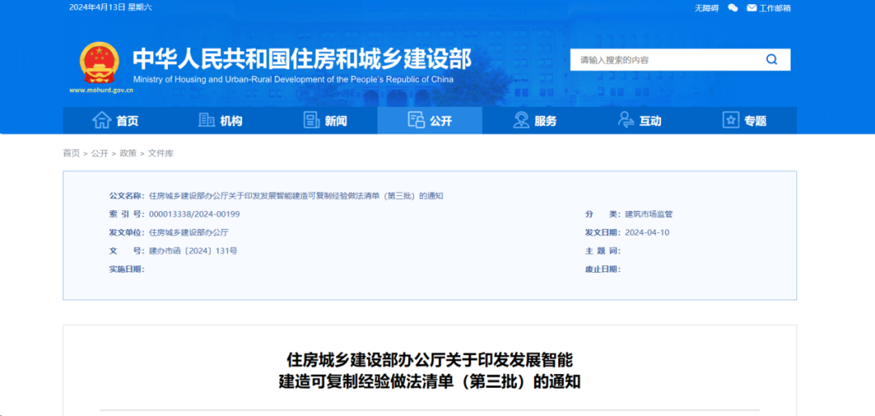Image resolution: width=875 pixels, height=416 pixels.
Task: Open the WeChat icon in top bar
Action: (733, 8)
